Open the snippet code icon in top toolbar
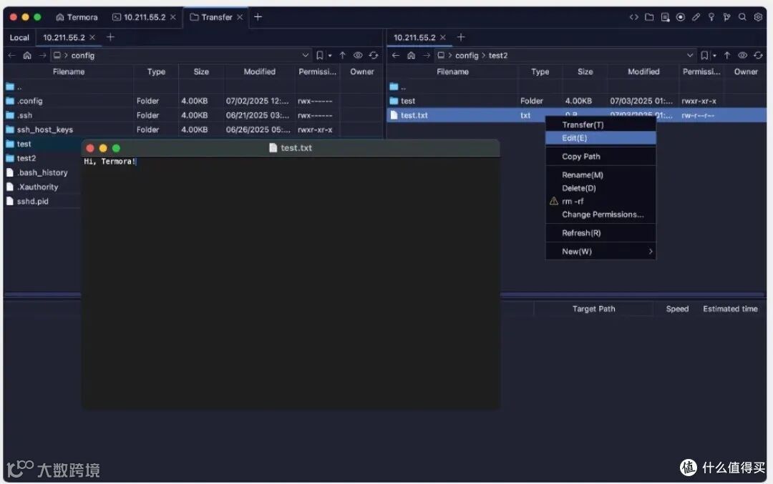 [x=633, y=17]
